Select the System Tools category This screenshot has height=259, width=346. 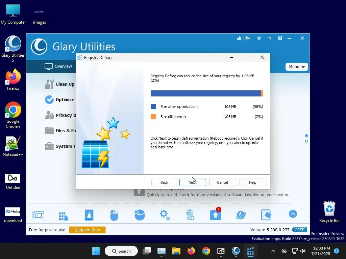point(60,146)
